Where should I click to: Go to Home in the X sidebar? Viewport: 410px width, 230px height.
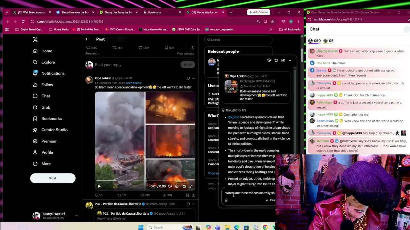[x=43, y=51]
